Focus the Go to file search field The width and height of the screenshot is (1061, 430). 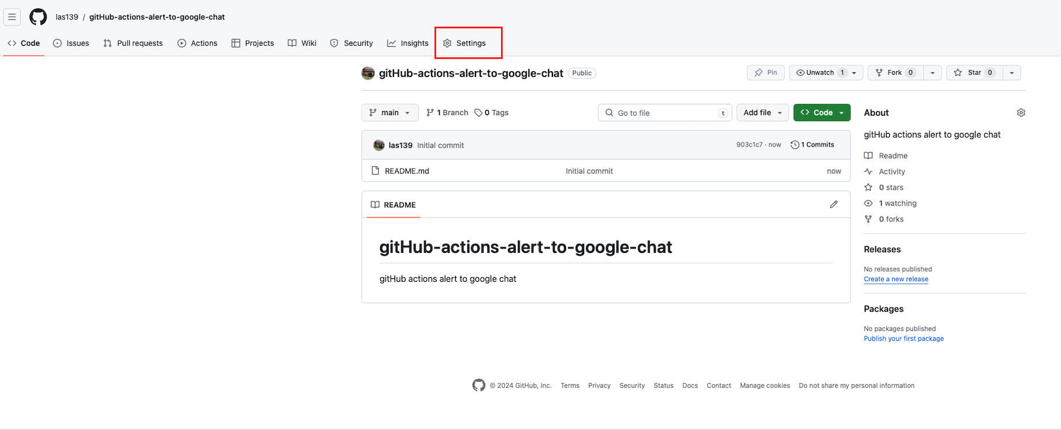(665, 112)
